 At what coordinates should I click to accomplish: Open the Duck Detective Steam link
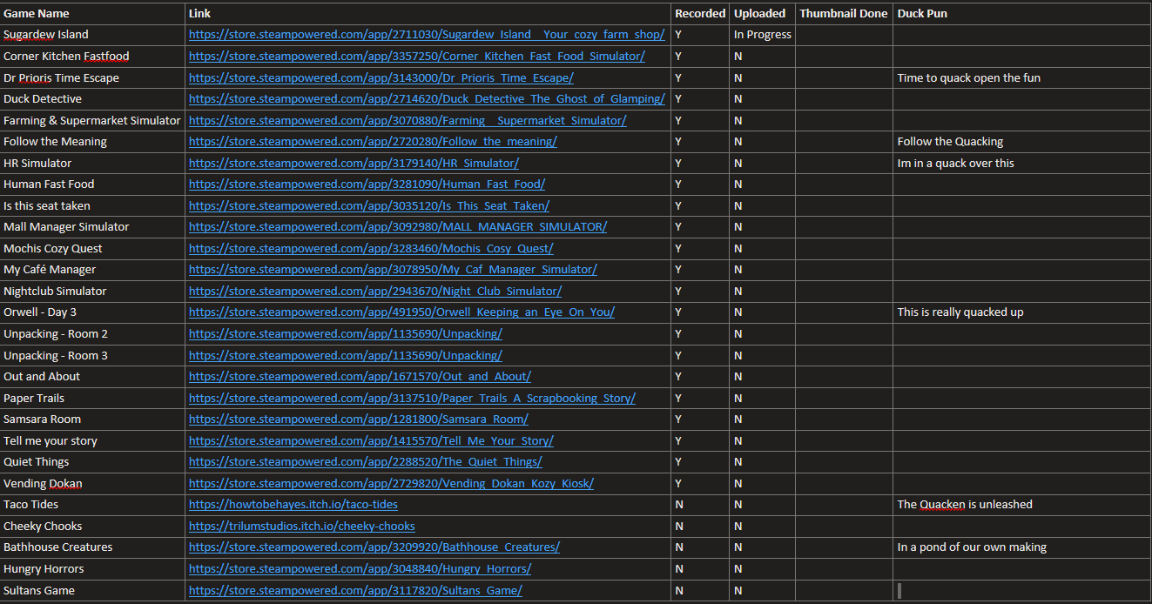pyautogui.click(x=426, y=99)
